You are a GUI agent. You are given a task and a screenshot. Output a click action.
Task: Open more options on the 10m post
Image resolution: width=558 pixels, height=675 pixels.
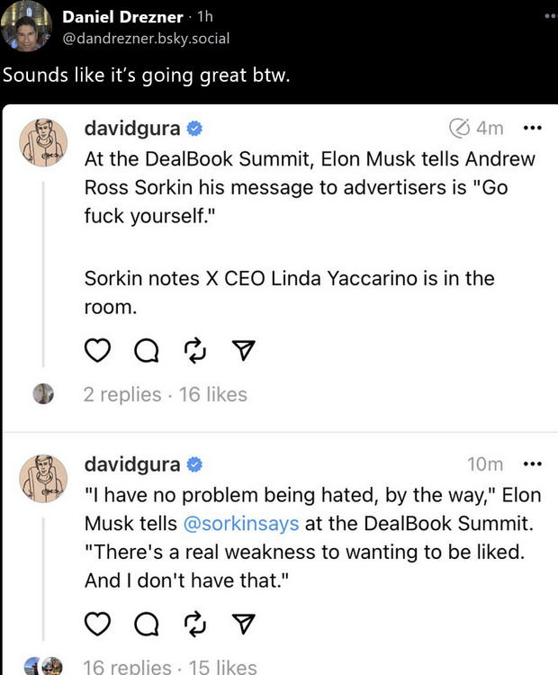pyautogui.click(x=533, y=463)
